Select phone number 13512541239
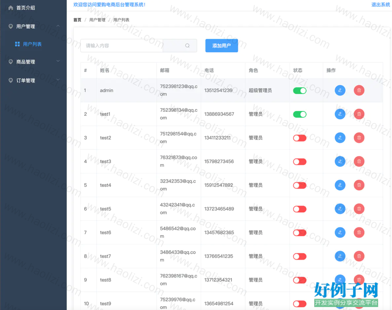This screenshot has height=310, width=392. 218,90
